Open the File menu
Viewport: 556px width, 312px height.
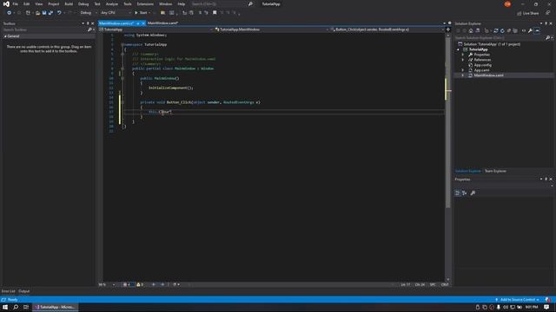click(x=16, y=3)
